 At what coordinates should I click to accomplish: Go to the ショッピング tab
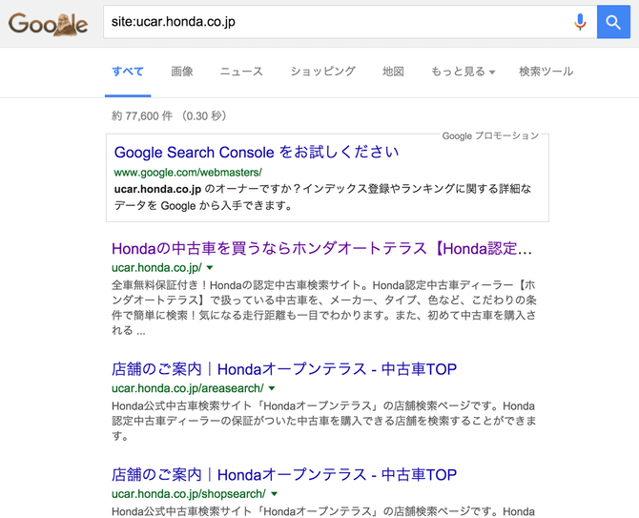click(x=322, y=72)
